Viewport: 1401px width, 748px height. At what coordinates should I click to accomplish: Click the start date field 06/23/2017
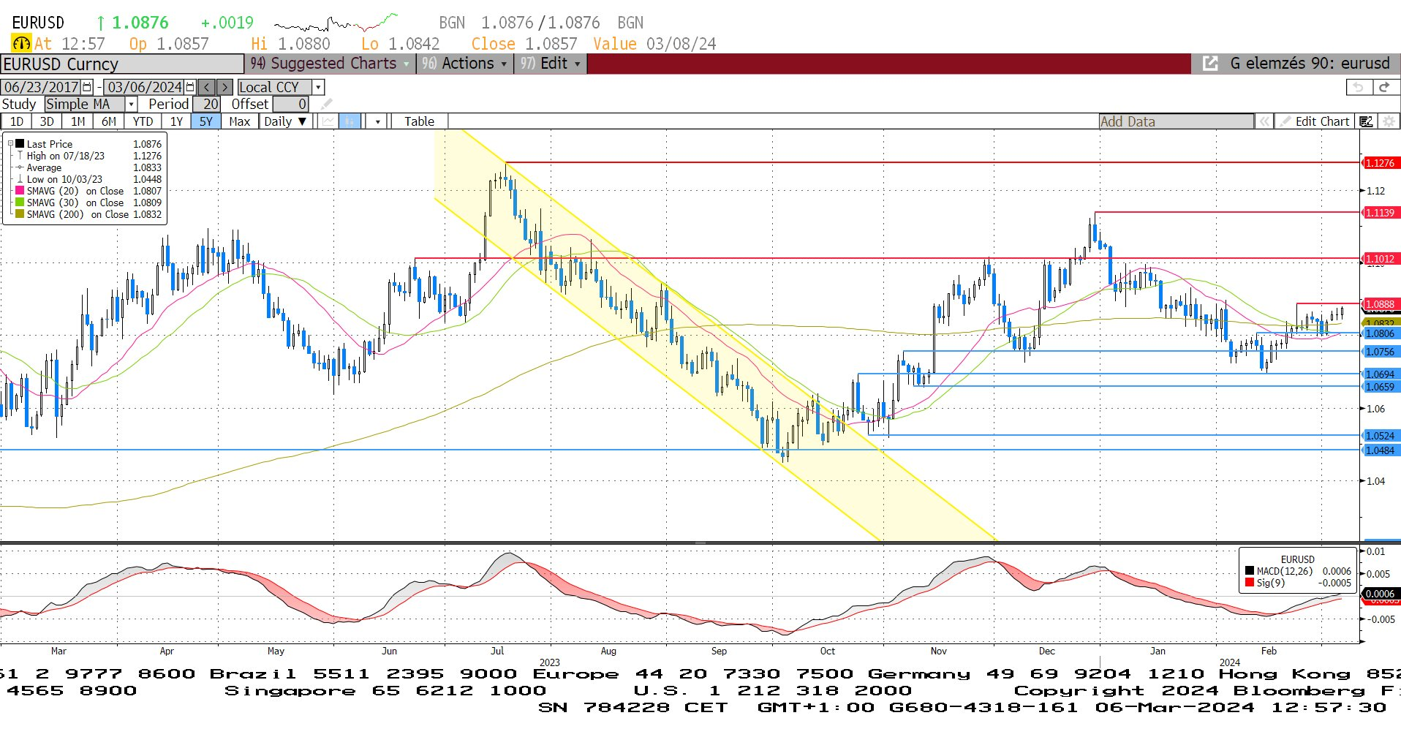tap(41, 87)
